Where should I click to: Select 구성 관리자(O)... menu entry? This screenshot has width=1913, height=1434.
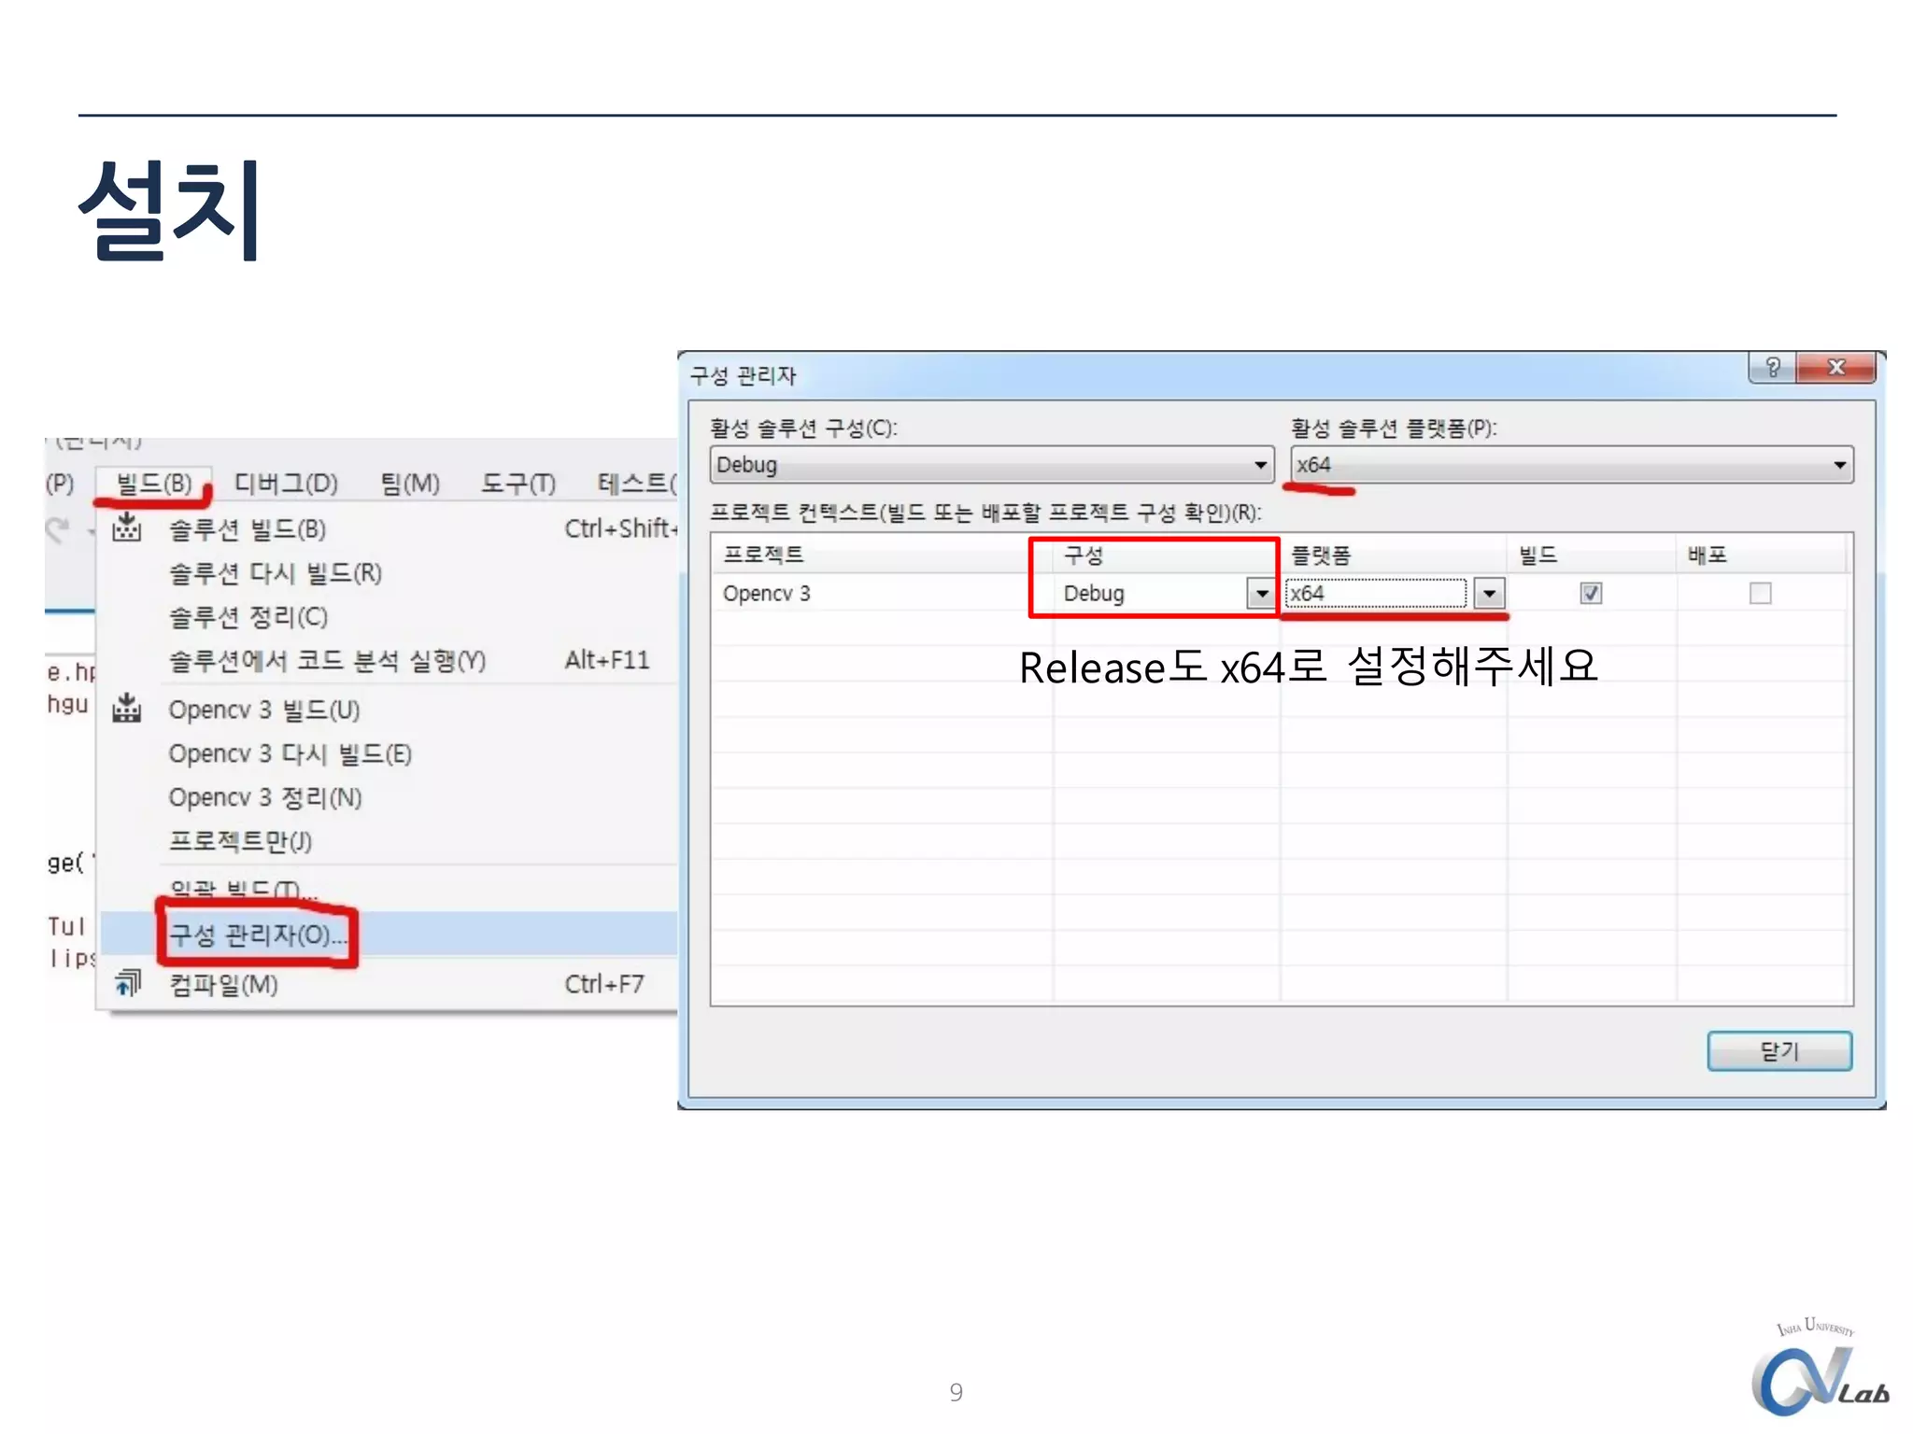(258, 935)
